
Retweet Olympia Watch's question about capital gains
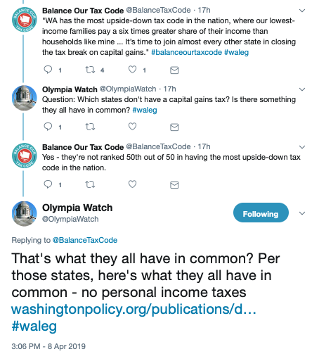coord(90,127)
